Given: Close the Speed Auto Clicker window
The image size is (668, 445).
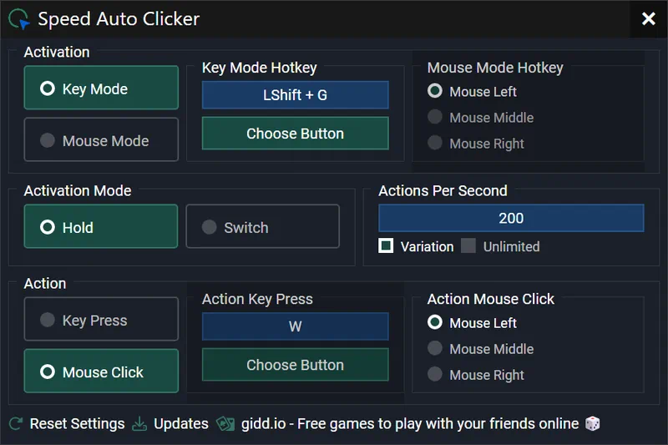Looking at the screenshot, I should [648, 18].
